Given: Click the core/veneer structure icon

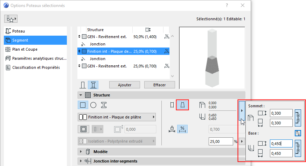Looking at the screenshot, I should [x=83, y=129].
